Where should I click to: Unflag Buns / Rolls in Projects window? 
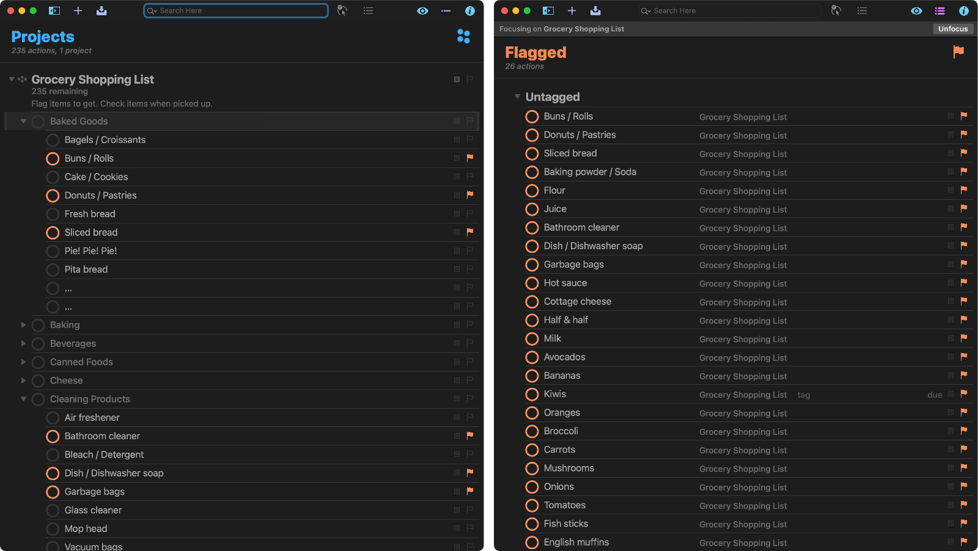(x=470, y=158)
